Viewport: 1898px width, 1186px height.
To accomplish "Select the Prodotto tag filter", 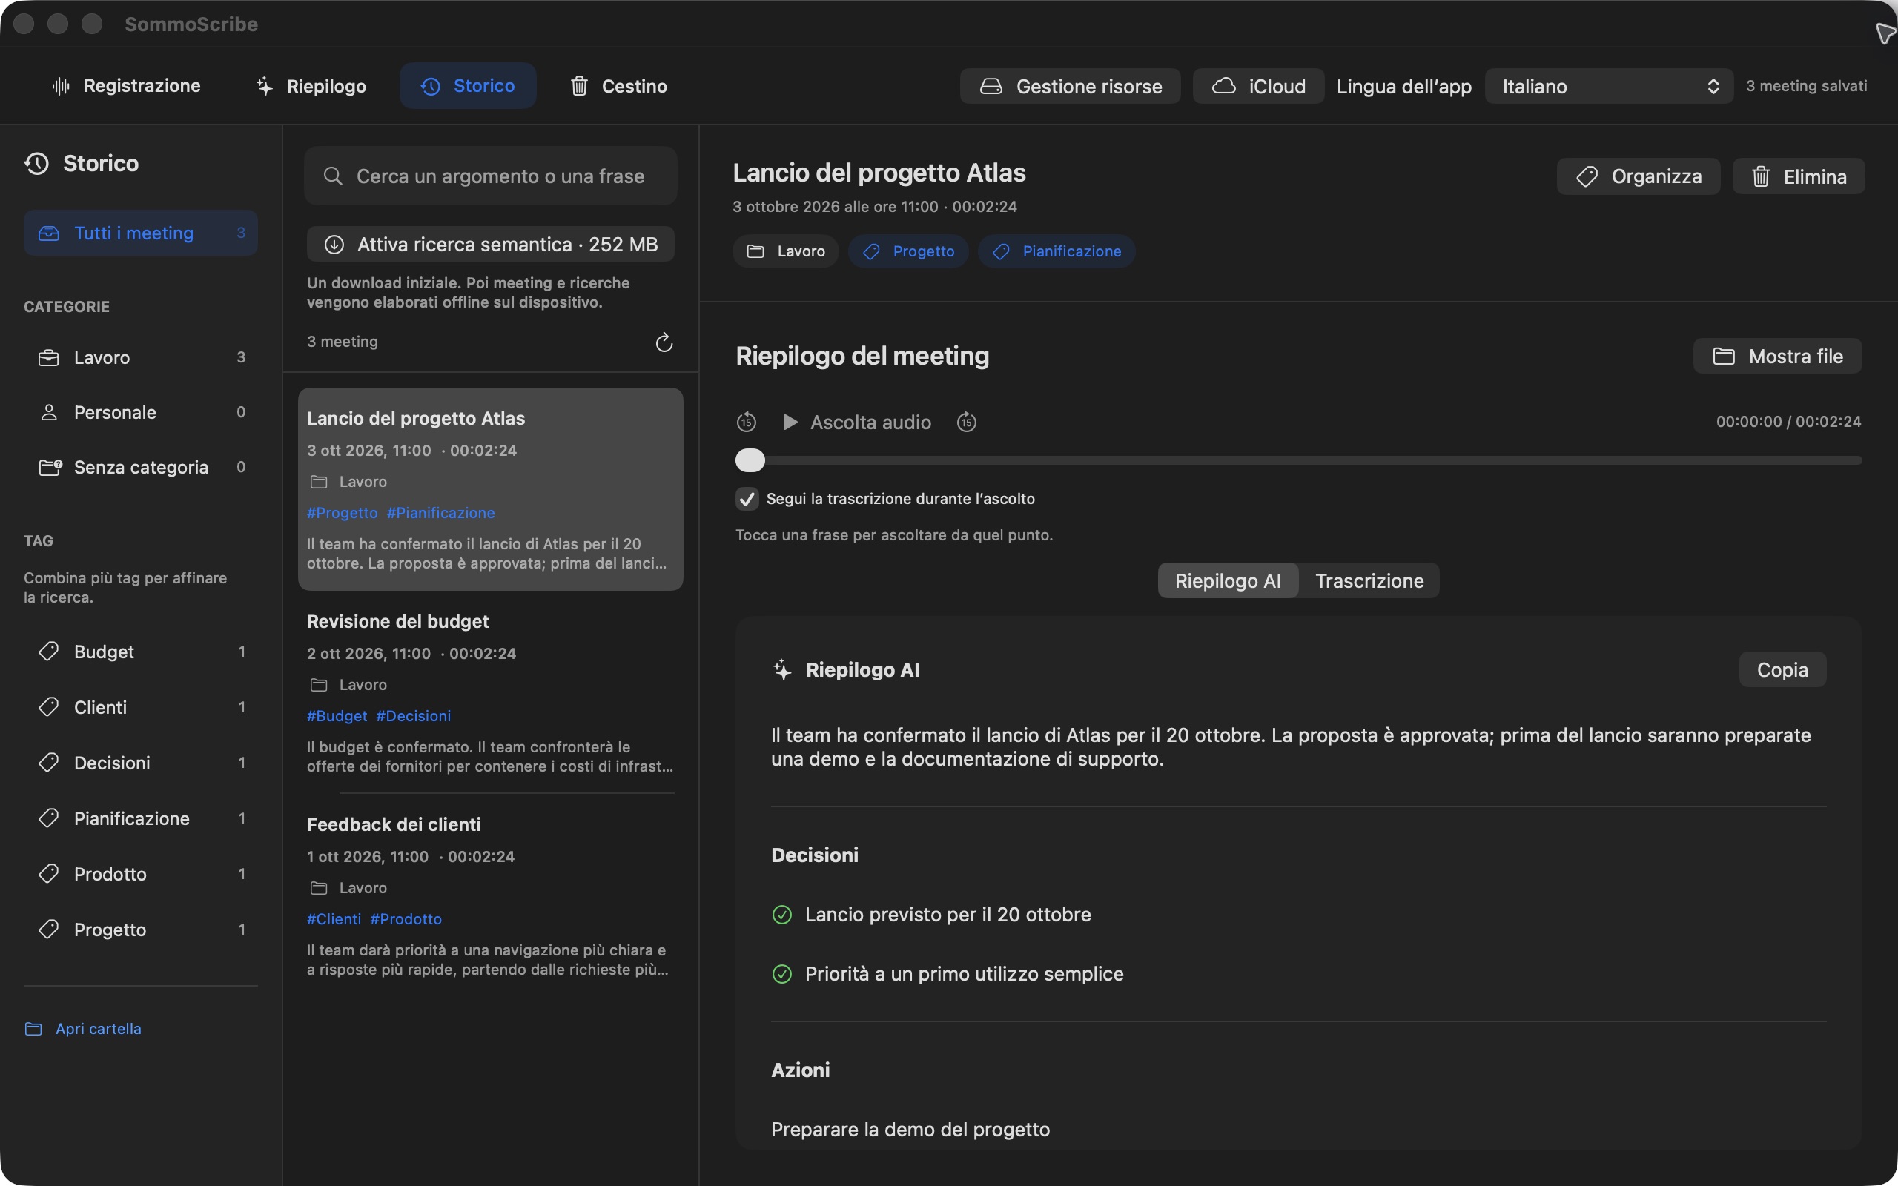I will click(x=140, y=875).
